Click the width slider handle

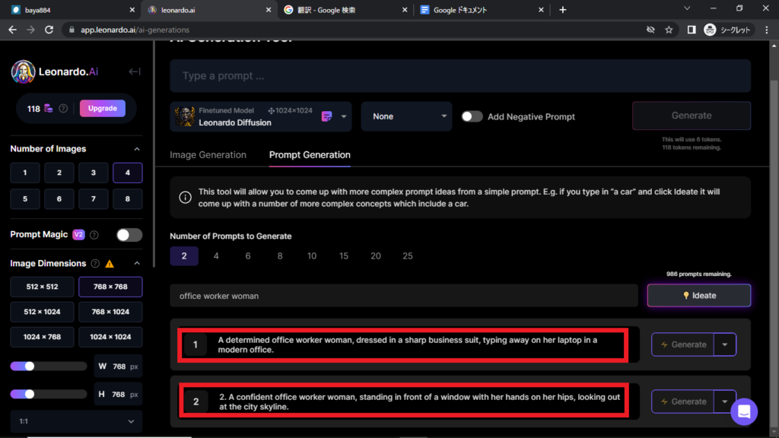pyautogui.click(x=30, y=366)
